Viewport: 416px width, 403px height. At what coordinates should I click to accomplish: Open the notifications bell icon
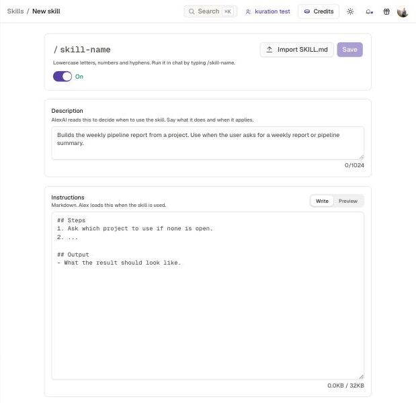369,11
